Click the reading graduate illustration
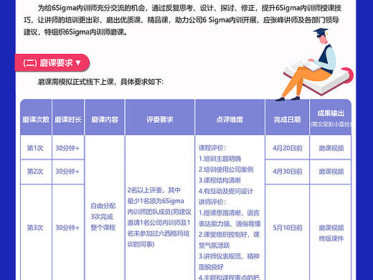 click(315, 65)
